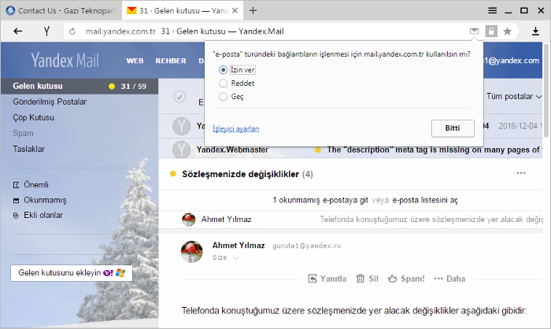Open a new tab with the plus icon
This screenshot has height=329, width=551.
click(x=253, y=10)
